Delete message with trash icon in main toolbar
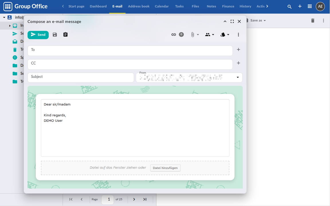The image size is (330, 206). [313, 20]
